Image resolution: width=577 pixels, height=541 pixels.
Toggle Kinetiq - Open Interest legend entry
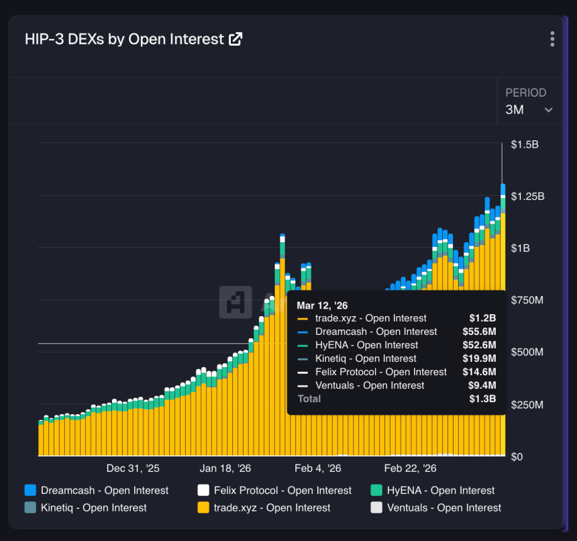point(85,508)
